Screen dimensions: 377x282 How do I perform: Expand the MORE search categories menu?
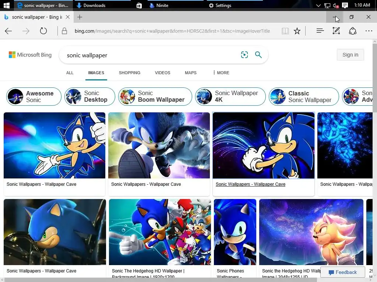click(x=221, y=73)
